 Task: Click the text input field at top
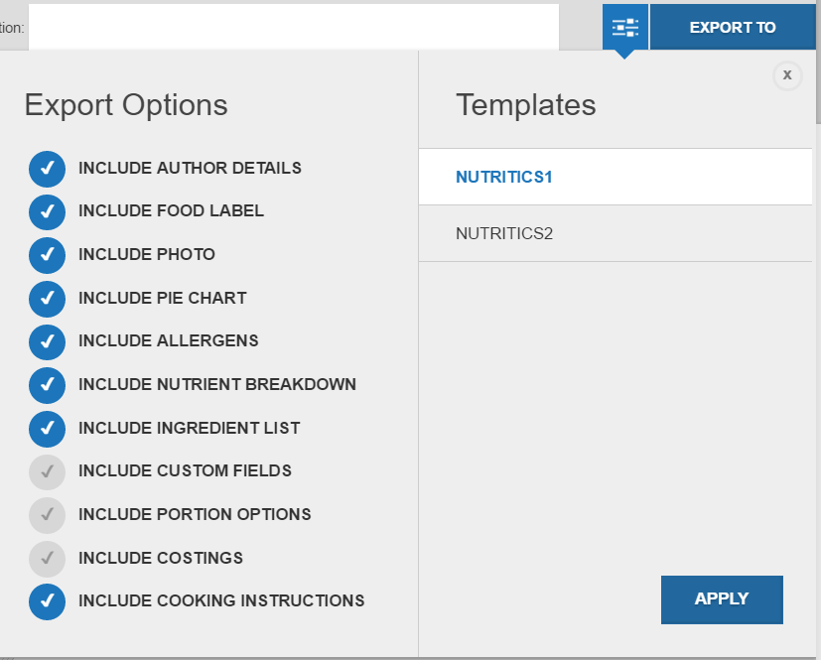[x=293, y=28]
